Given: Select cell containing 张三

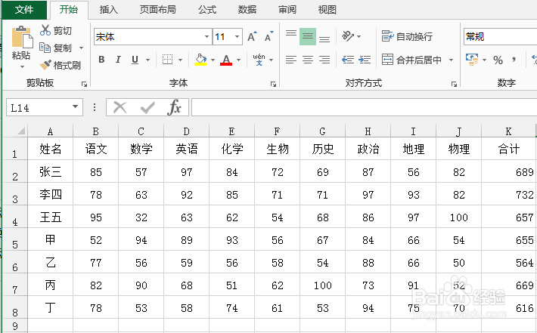Looking at the screenshot, I should tap(51, 172).
